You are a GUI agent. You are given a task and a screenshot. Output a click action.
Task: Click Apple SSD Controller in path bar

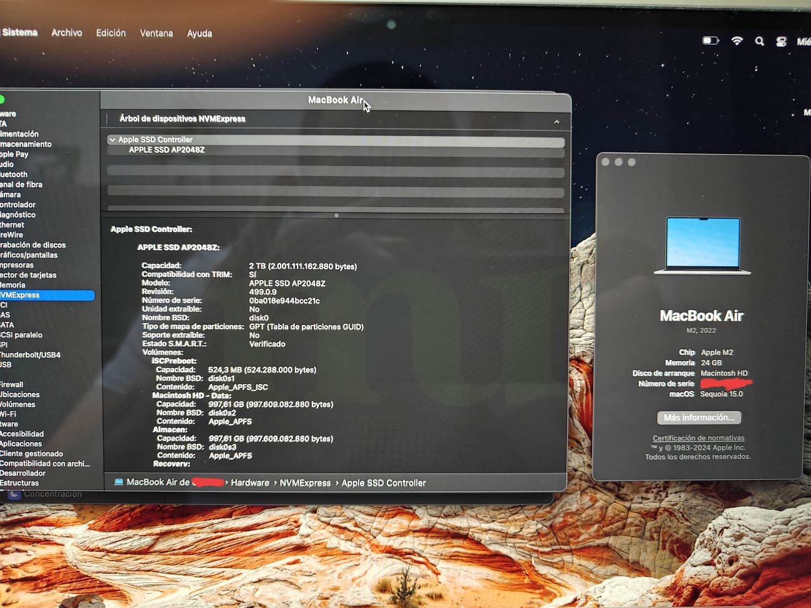click(384, 483)
